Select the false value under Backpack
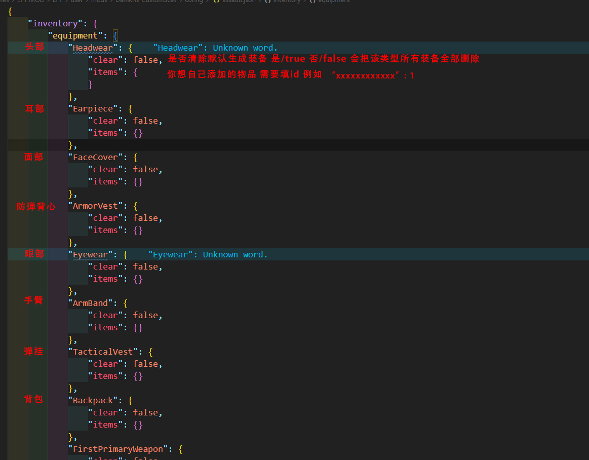Image resolution: width=589 pixels, height=460 pixels. click(x=145, y=413)
